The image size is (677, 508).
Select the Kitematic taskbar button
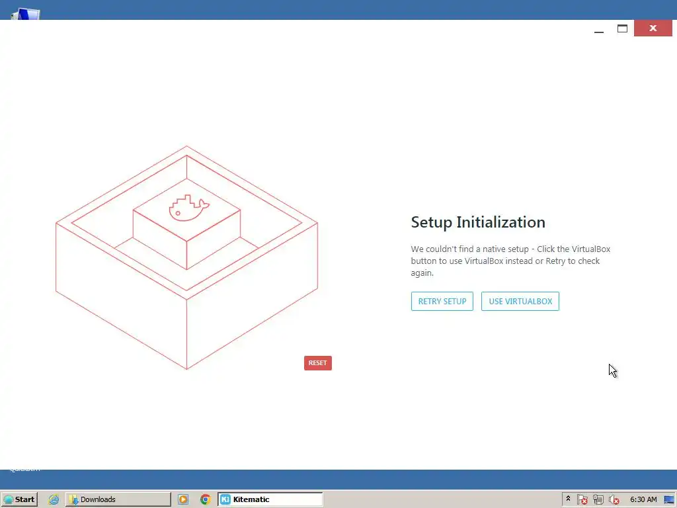270,499
